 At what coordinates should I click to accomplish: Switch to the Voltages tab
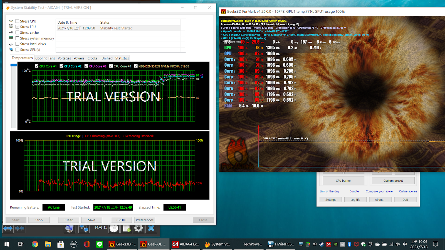coord(64,58)
